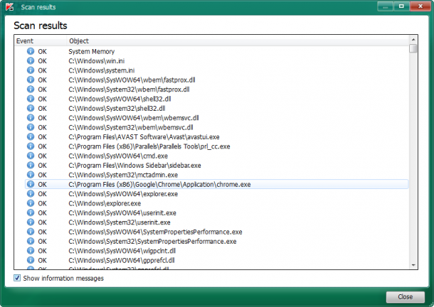
Task: Click info icon for SysWOW64\wbem\wbemsvc.dll
Action: 31,117
